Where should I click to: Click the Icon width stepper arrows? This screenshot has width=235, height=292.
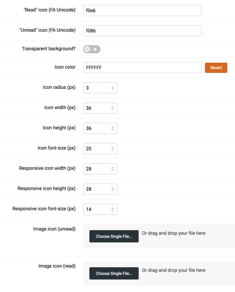tap(112, 108)
